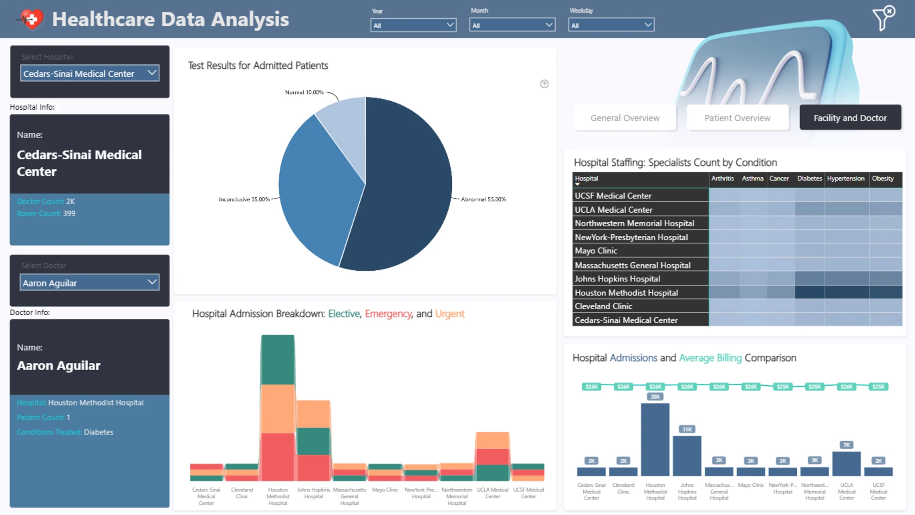
Task: Click the clear filters funnel icon
Action: pyautogui.click(x=884, y=18)
